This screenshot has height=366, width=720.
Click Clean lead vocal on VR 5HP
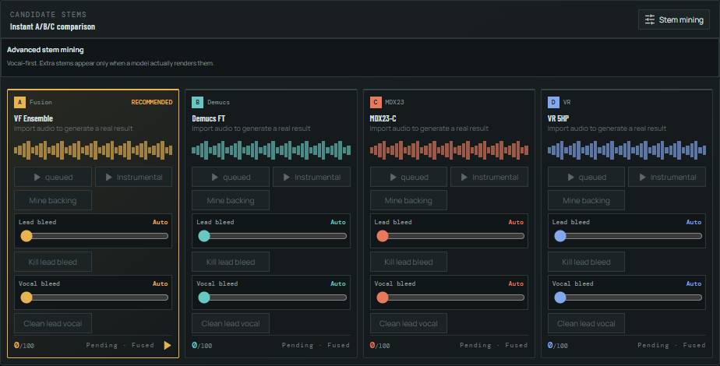pyautogui.click(x=586, y=323)
